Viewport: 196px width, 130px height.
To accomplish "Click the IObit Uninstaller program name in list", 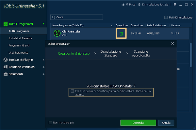I will pos(71,32).
